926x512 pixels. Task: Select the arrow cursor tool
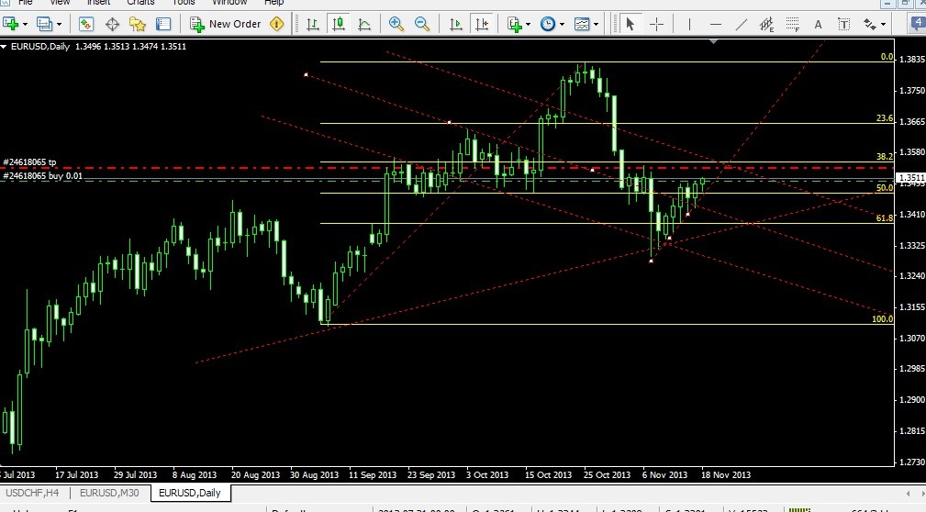coord(630,24)
